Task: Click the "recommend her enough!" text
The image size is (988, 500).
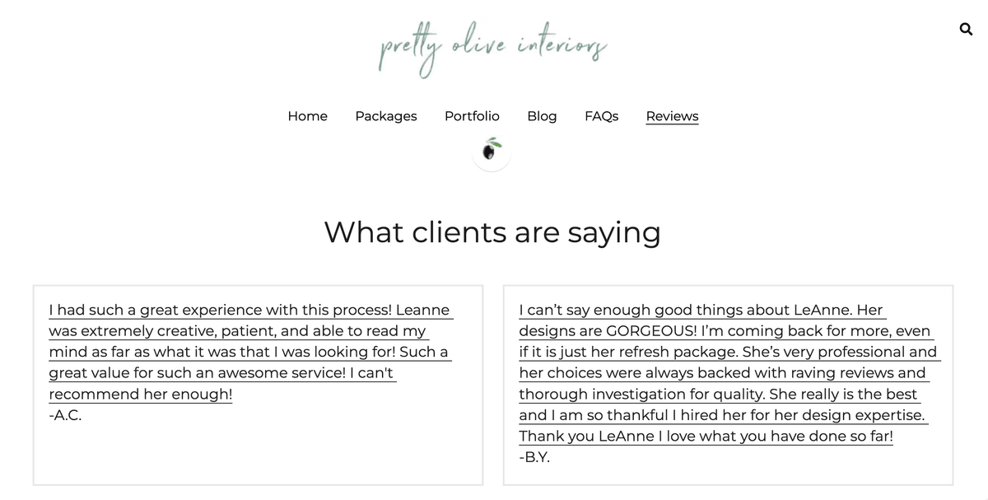Action: [x=141, y=394]
